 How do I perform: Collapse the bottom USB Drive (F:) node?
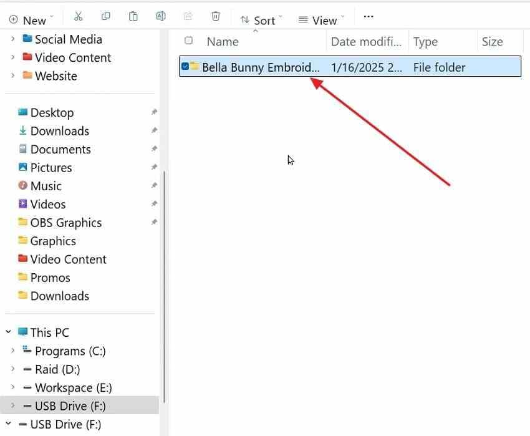click(9, 424)
